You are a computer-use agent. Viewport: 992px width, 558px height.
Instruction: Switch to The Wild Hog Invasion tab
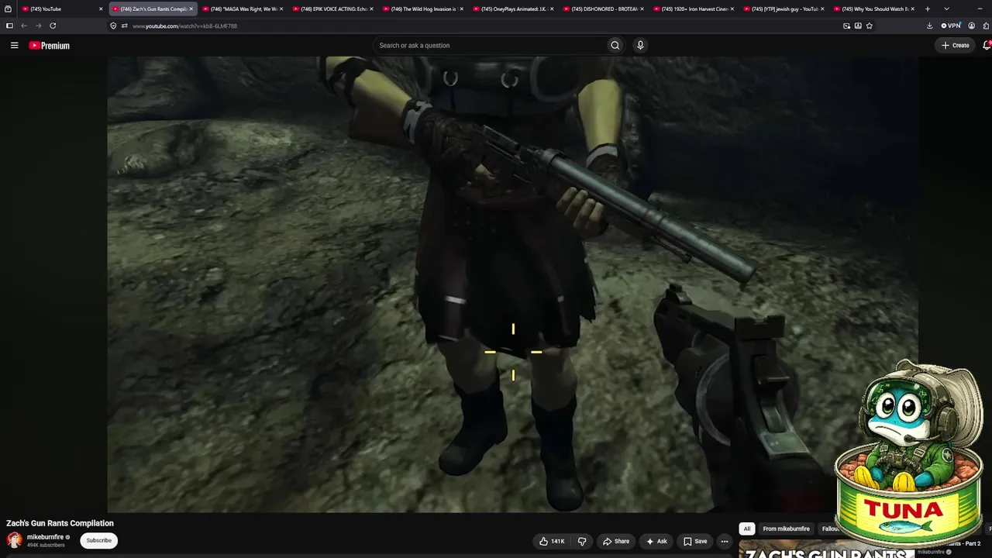[x=424, y=9]
